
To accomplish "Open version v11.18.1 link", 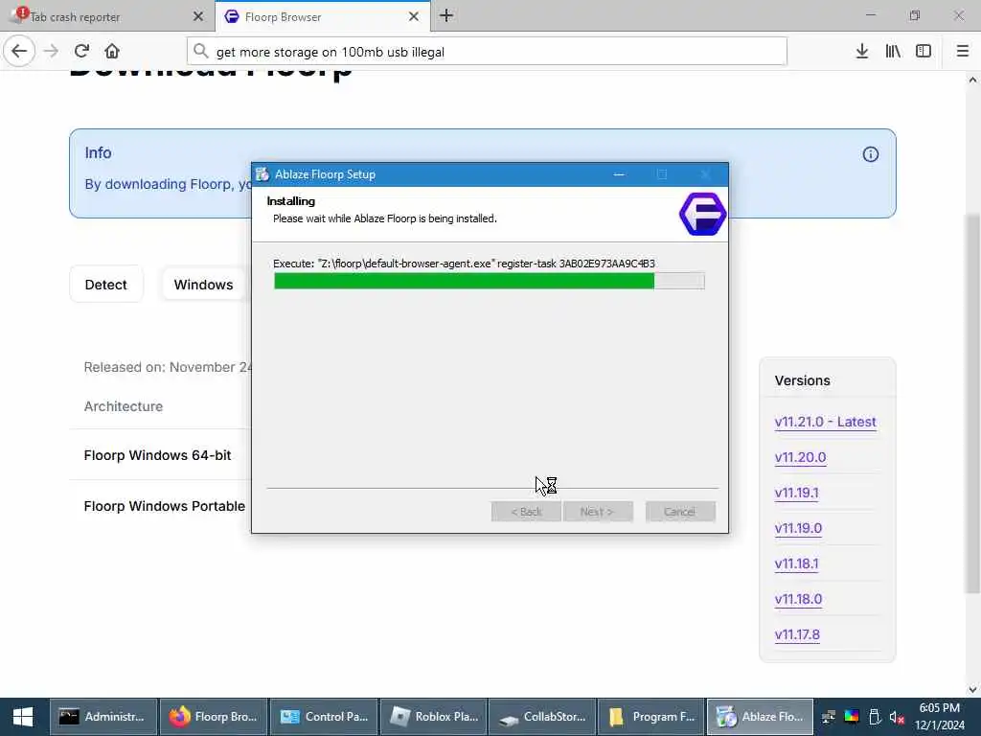I will click(796, 563).
